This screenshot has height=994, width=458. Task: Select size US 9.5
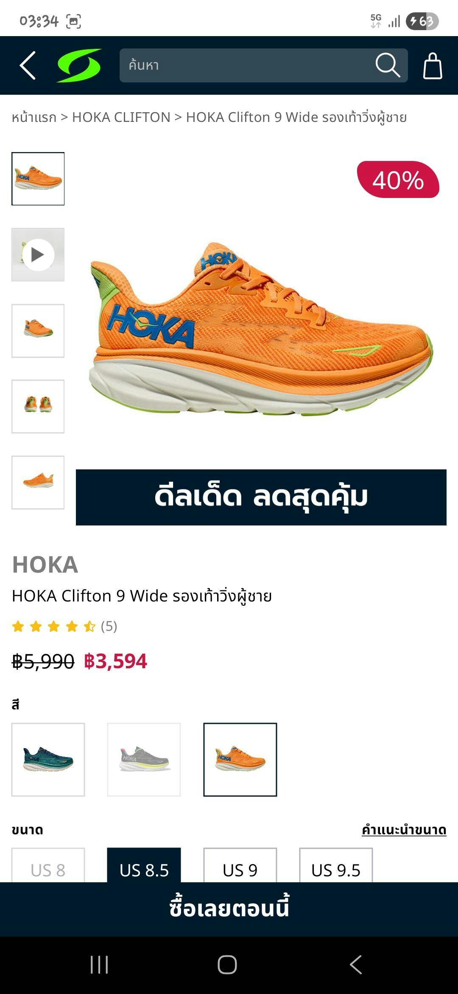tap(336, 865)
